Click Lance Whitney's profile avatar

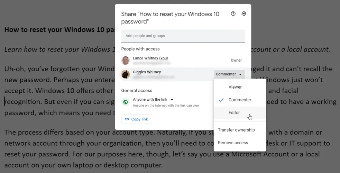click(126, 61)
